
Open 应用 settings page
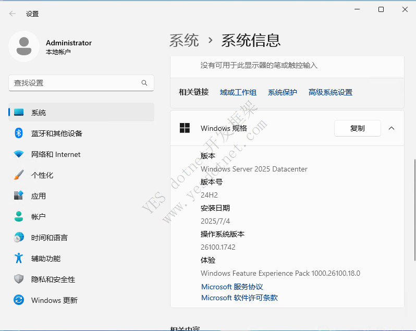tap(81, 196)
